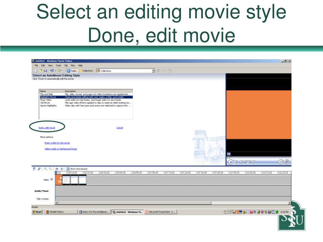This screenshot has height=242, width=323.
Task: Select the Flip and Slide style
Action: (x=86, y=94)
